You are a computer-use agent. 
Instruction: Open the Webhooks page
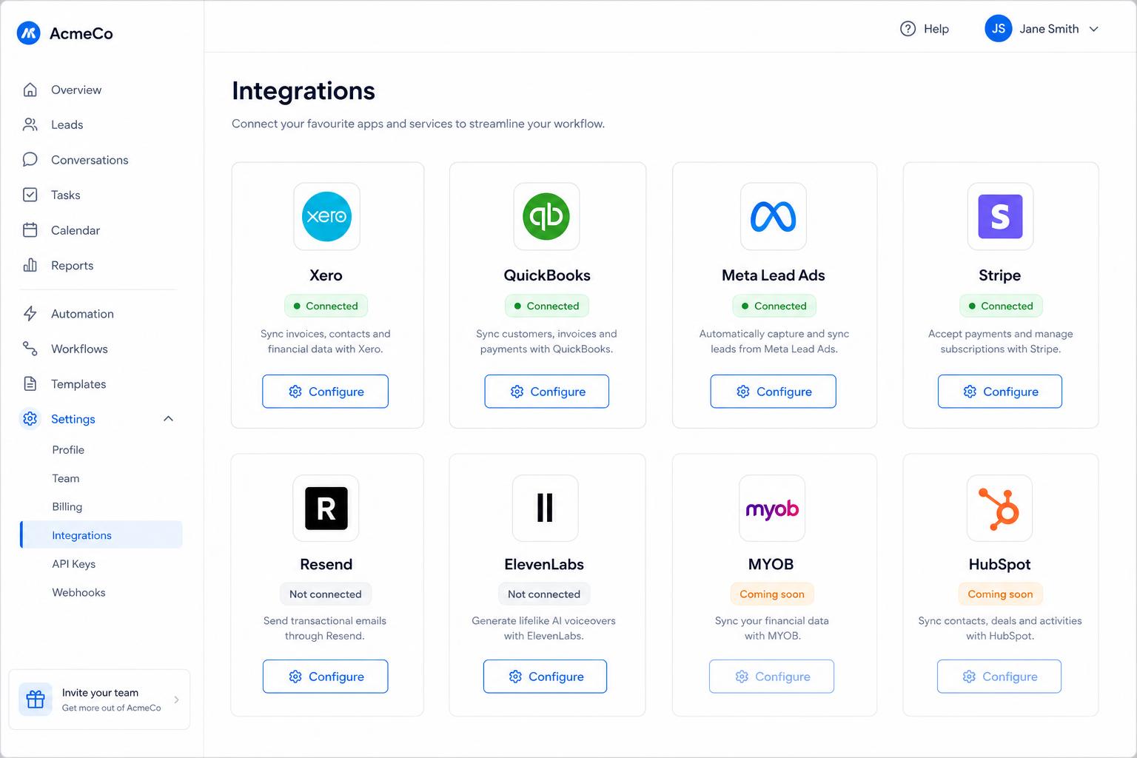(78, 592)
